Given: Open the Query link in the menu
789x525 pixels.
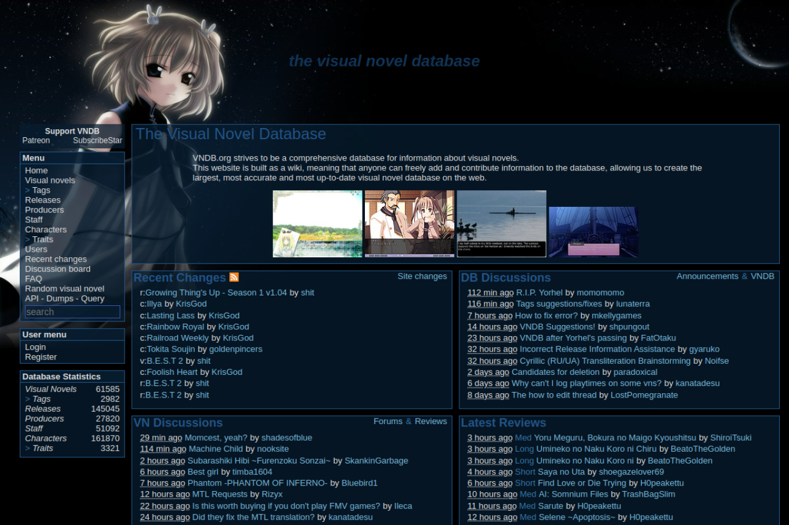Looking at the screenshot, I should click(92, 299).
